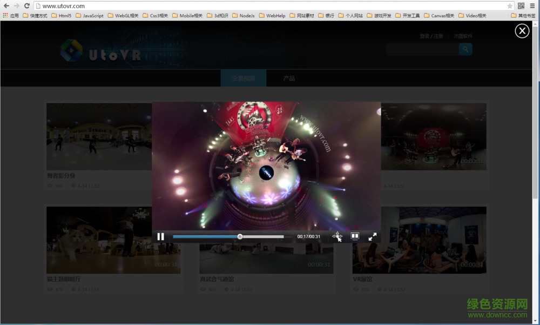540x325 pixels.
Task: Switch to the 产品 navigation tab
Action: click(x=289, y=78)
